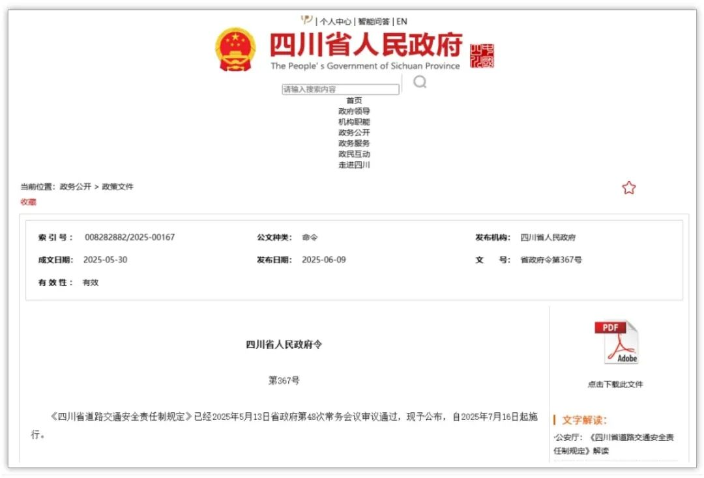Click the 四川省人民政府 title banner
This screenshot has width=704, height=478.
(x=366, y=44)
